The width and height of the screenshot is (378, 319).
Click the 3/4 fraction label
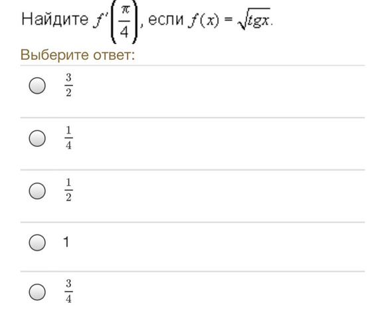(68, 291)
